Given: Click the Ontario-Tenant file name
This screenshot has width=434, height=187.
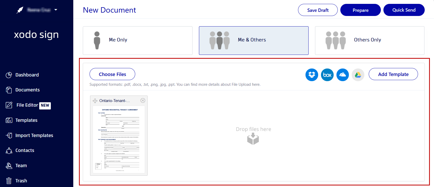Looking at the screenshot, I should (x=115, y=101).
